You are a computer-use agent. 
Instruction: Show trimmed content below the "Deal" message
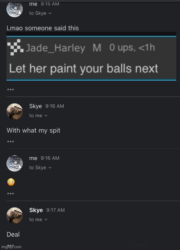[x=10, y=245]
